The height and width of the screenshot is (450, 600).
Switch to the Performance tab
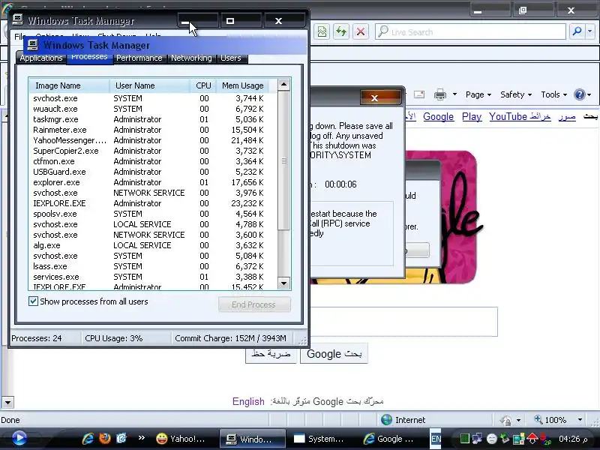click(x=139, y=58)
